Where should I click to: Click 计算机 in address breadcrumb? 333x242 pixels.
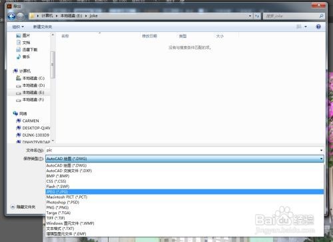tap(47, 16)
